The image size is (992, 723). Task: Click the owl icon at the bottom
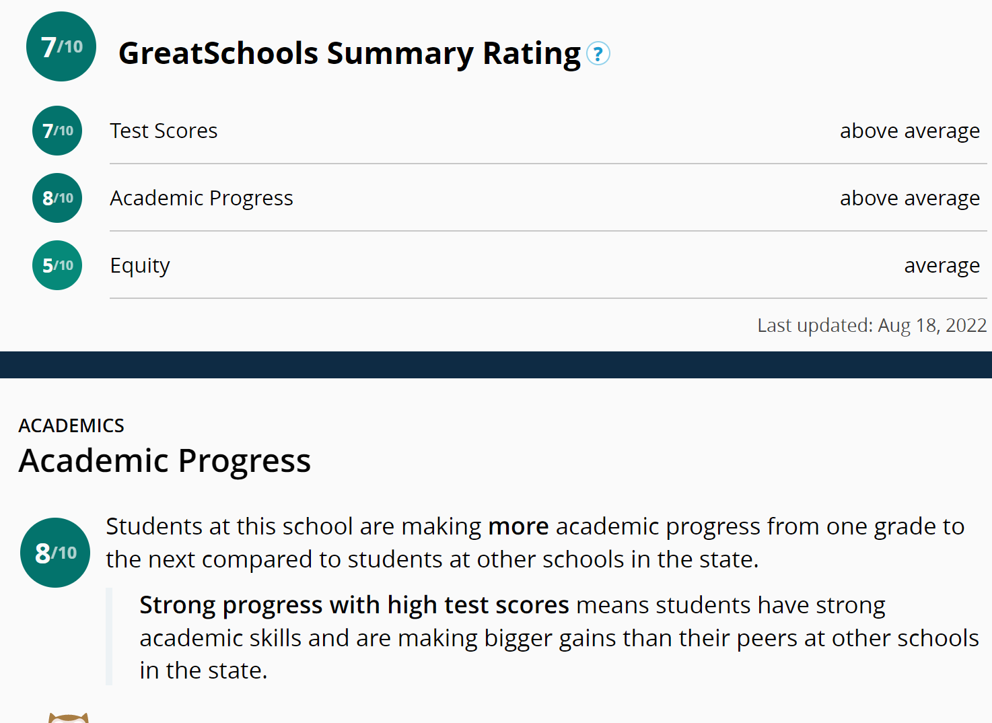[x=69, y=718]
